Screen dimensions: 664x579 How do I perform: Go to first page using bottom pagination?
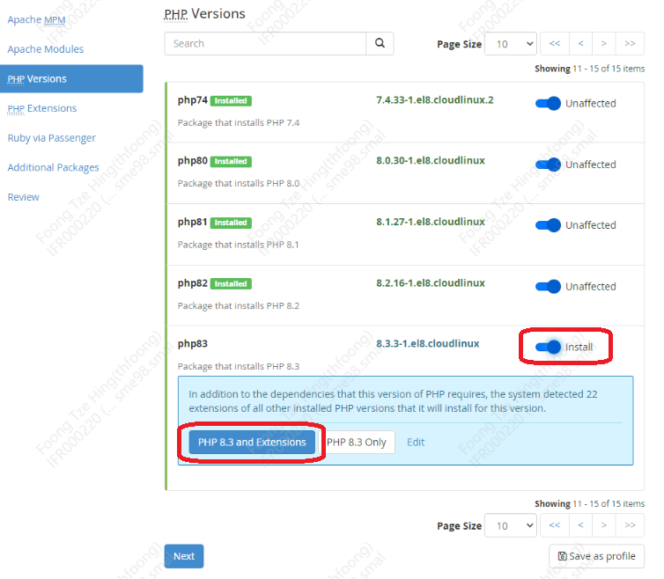coord(554,525)
